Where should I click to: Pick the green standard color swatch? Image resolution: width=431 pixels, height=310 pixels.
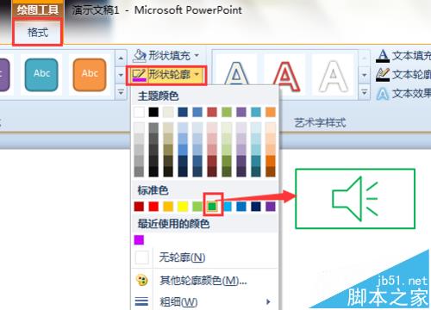coord(212,207)
